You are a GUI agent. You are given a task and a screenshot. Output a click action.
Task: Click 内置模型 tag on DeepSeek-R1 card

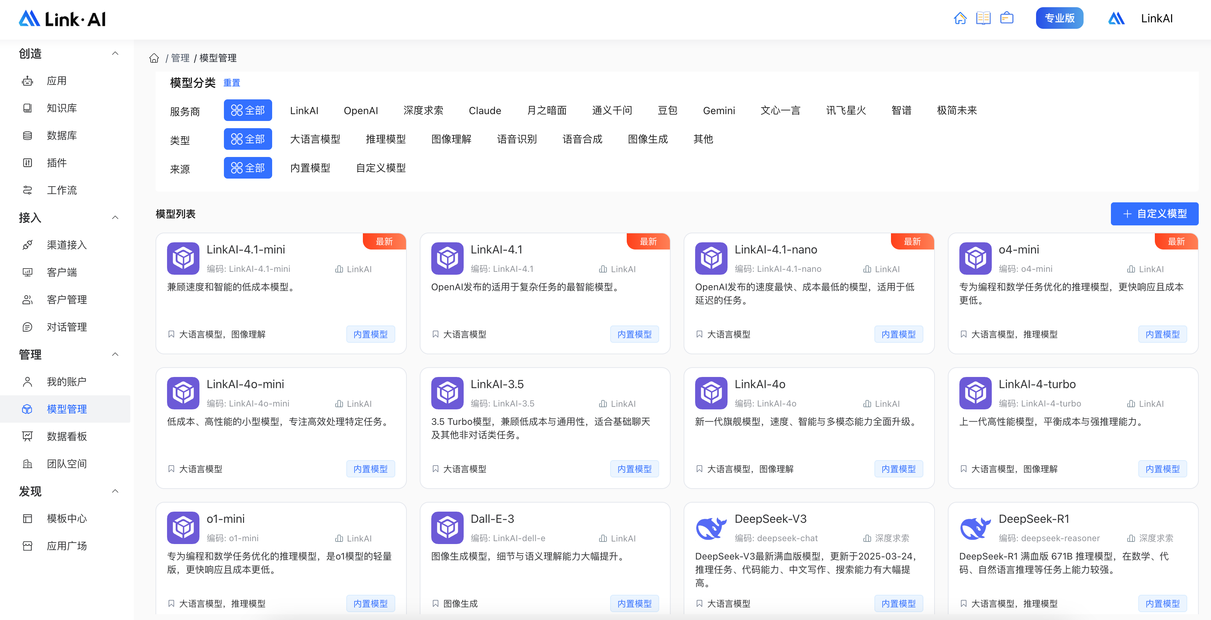pyautogui.click(x=1162, y=603)
